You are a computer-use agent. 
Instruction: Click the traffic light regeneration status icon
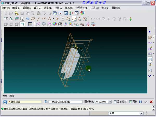coord(131,19)
